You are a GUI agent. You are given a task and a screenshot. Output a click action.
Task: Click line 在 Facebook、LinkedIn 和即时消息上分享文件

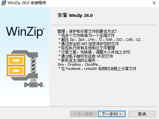coord(97,69)
